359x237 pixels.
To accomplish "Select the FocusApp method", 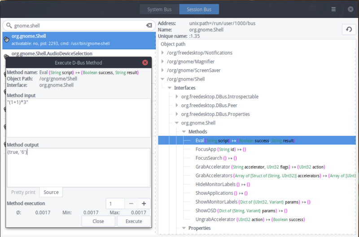I will [221, 149].
